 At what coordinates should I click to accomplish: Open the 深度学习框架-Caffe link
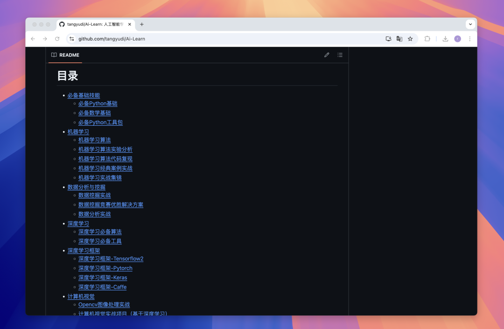tap(103, 287)
